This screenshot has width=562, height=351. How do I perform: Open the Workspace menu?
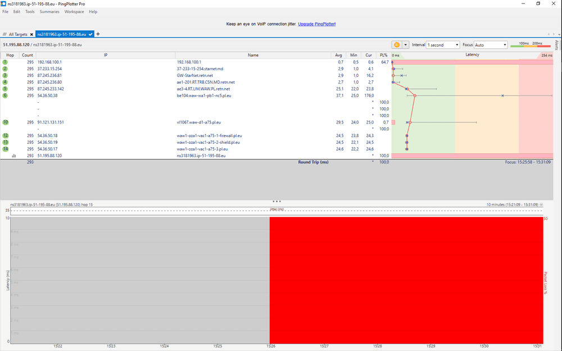point(74,11)
